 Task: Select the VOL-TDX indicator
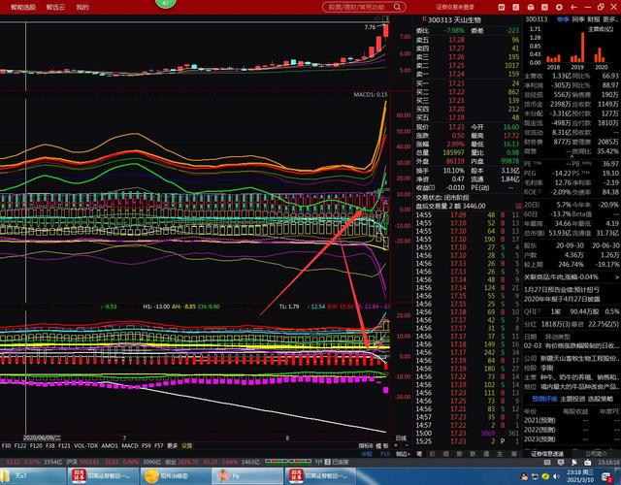click(86, 445)
